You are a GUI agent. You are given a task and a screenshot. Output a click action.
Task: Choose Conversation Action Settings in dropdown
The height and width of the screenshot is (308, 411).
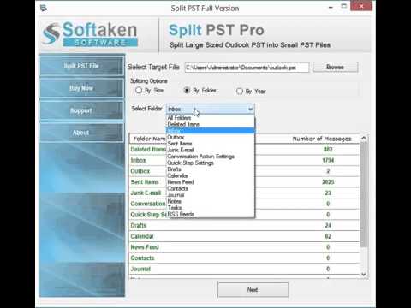211,157
